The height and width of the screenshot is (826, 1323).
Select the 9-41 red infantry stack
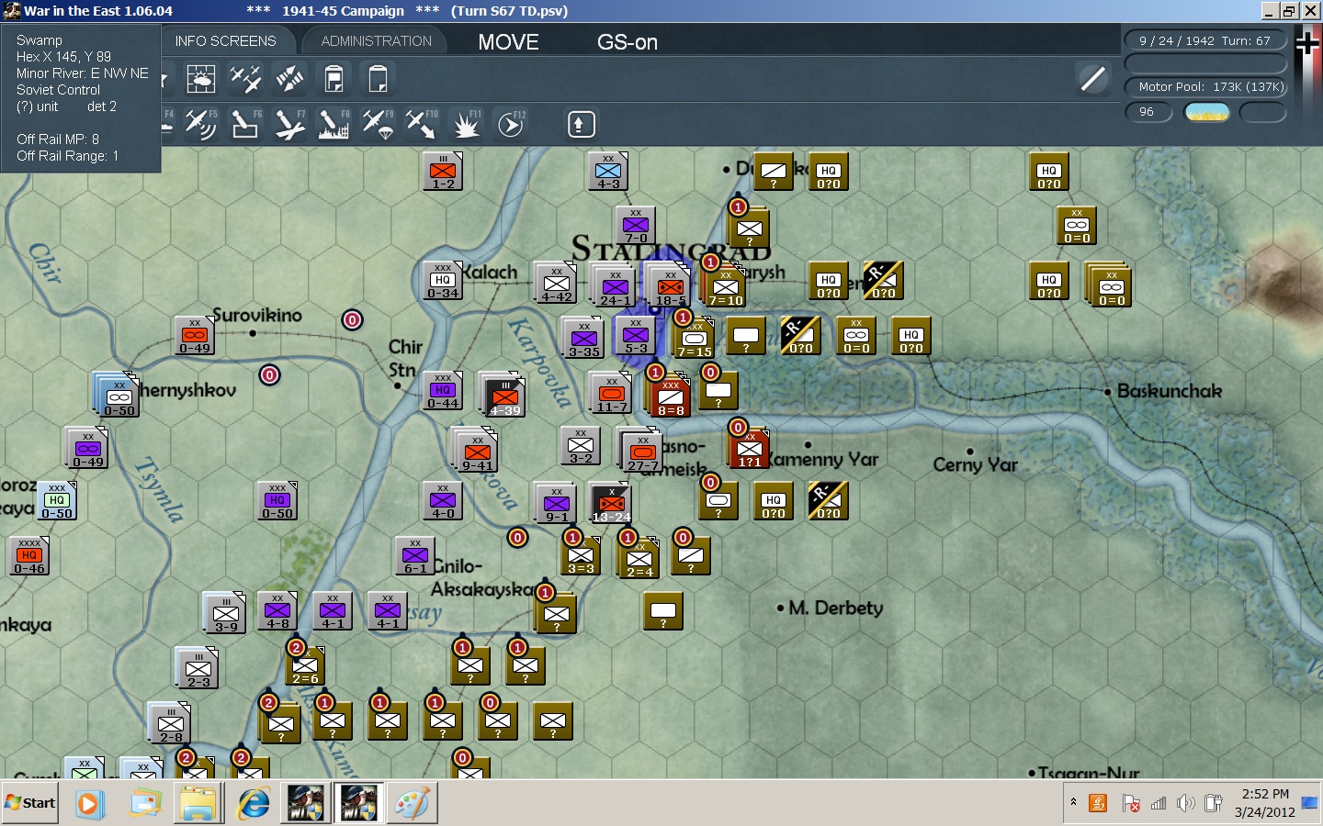pos(477,452)
